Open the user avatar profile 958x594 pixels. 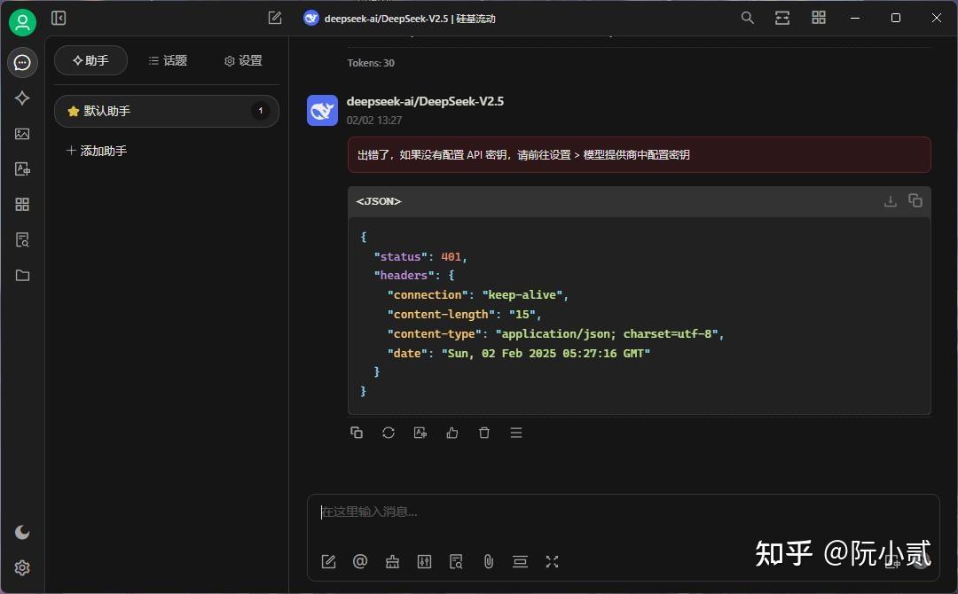22,22
